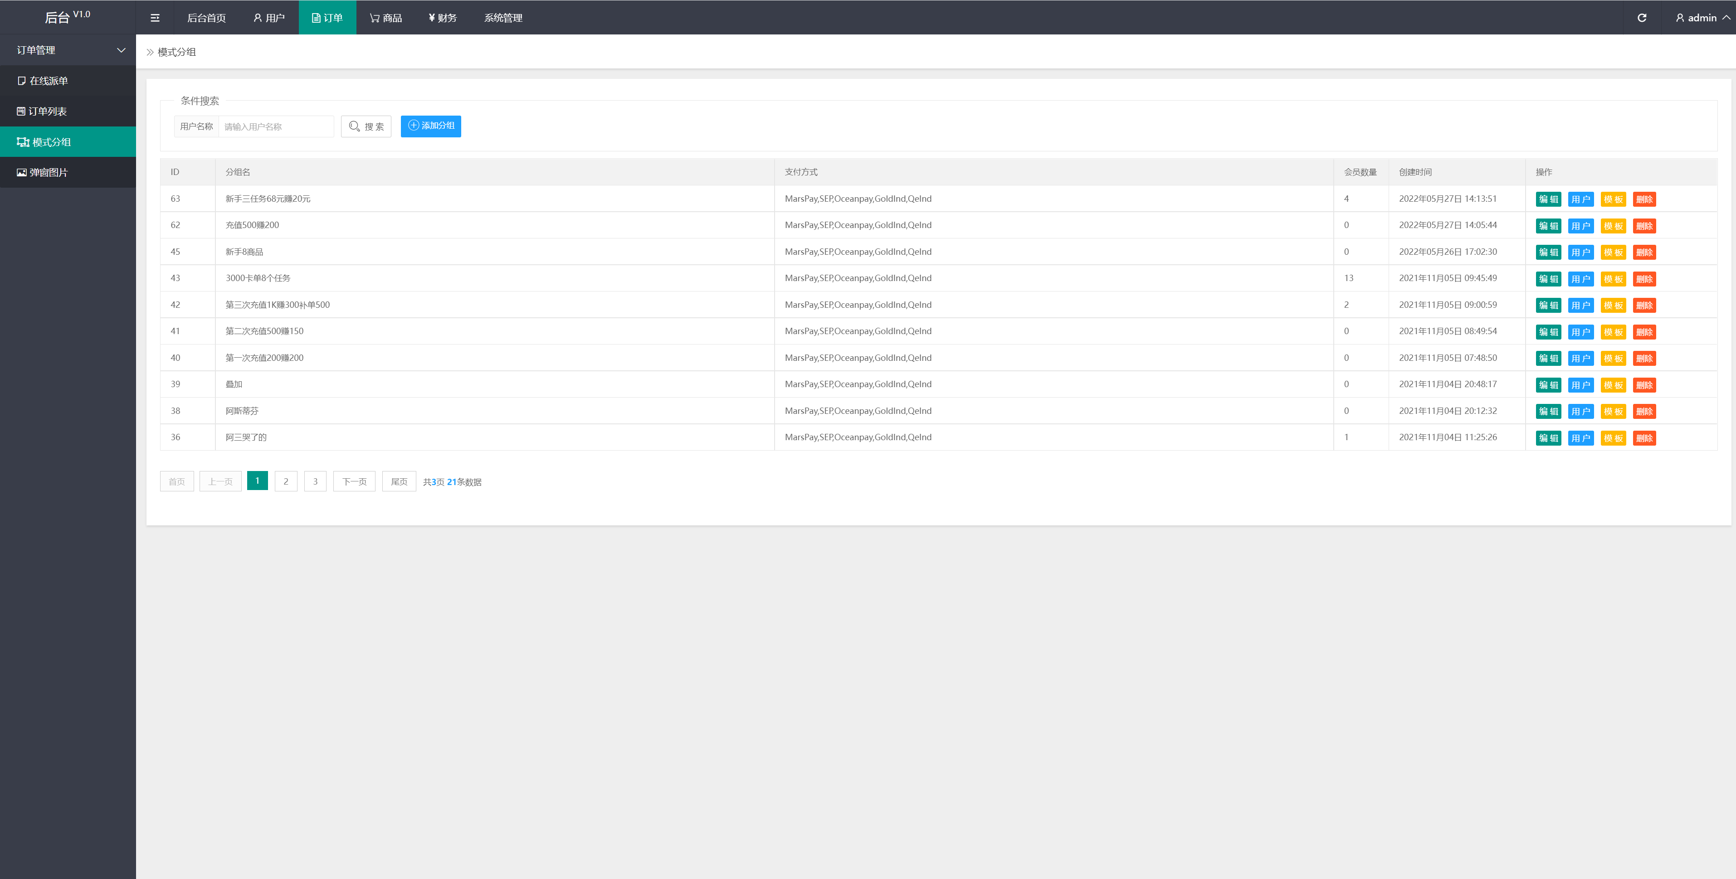The image size is (1736, 879).
Task: Open the 用户 top menu
Action: 269,18
